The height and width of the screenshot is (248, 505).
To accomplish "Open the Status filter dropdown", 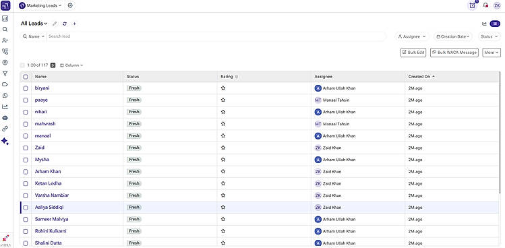I will pyautogui.click(x=489, y=36).
